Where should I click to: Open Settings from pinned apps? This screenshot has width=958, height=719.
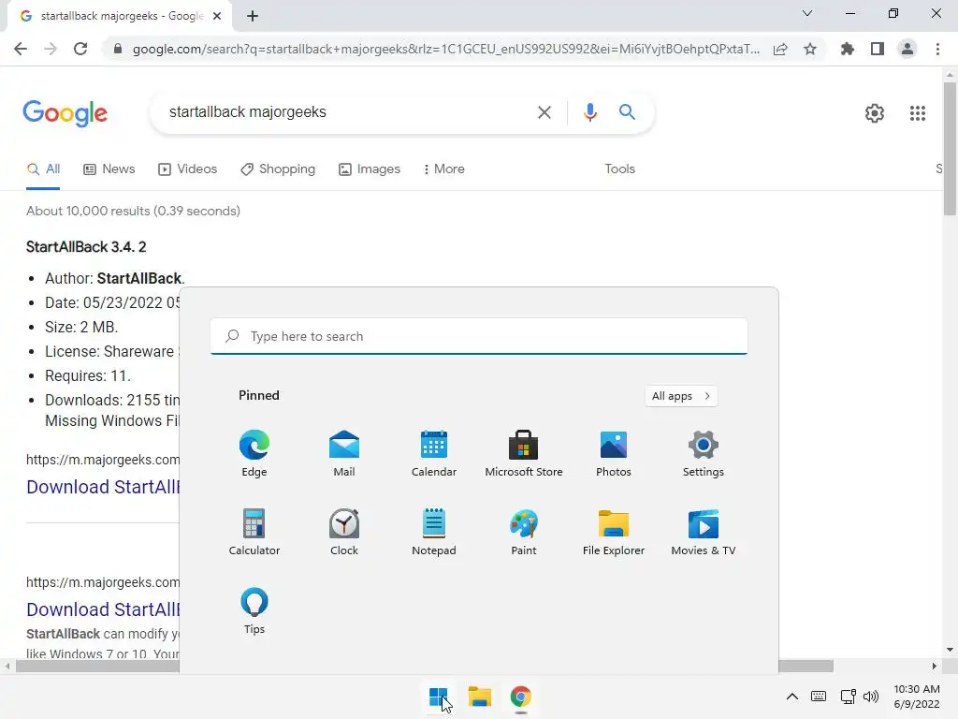click(704, 453)
